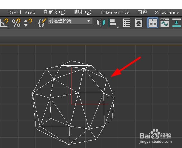Toggle the Angle Snap icon

4,23
